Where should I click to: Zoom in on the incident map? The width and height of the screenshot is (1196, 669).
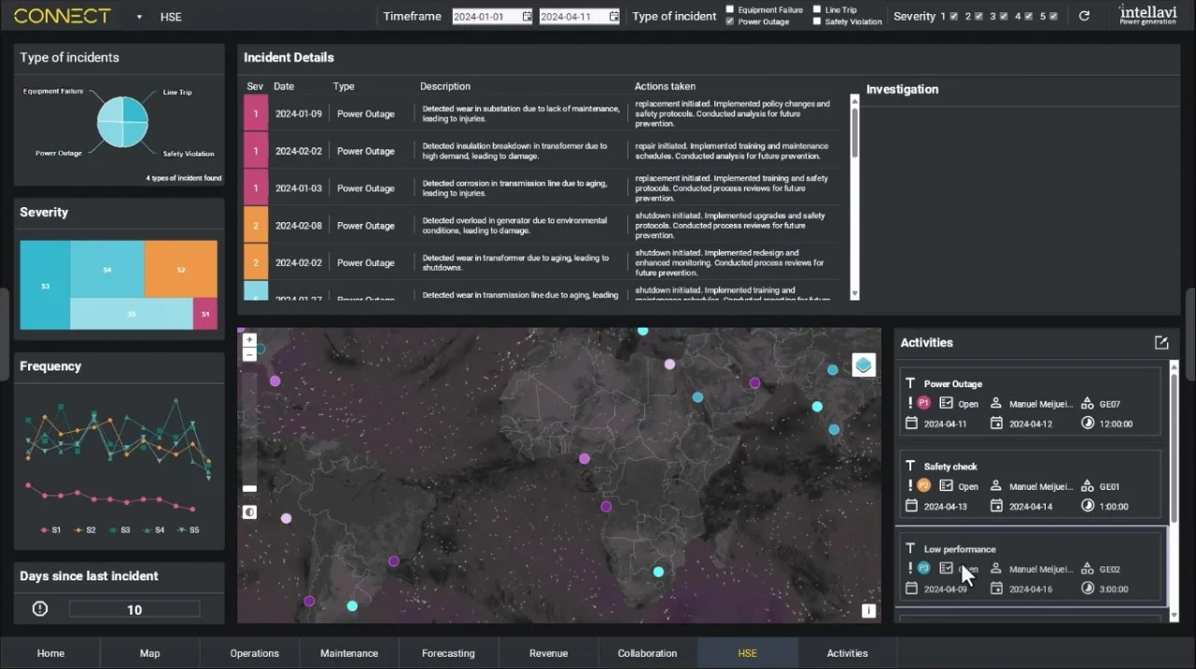pyautogui.click(x=249, y=341)
